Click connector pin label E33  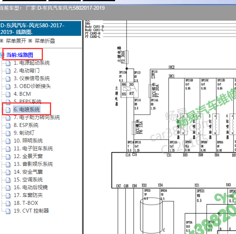tap(144, 185)
